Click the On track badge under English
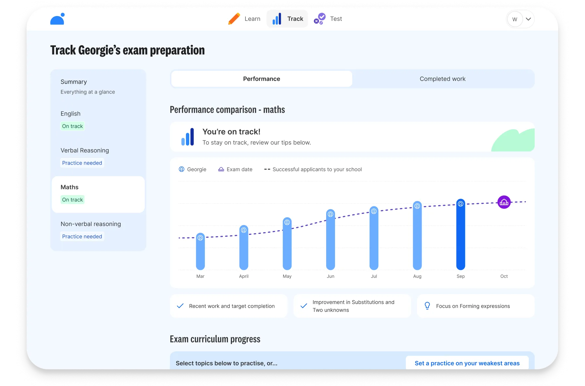Viewport: 585px width, 386px height. pos(73,126)
